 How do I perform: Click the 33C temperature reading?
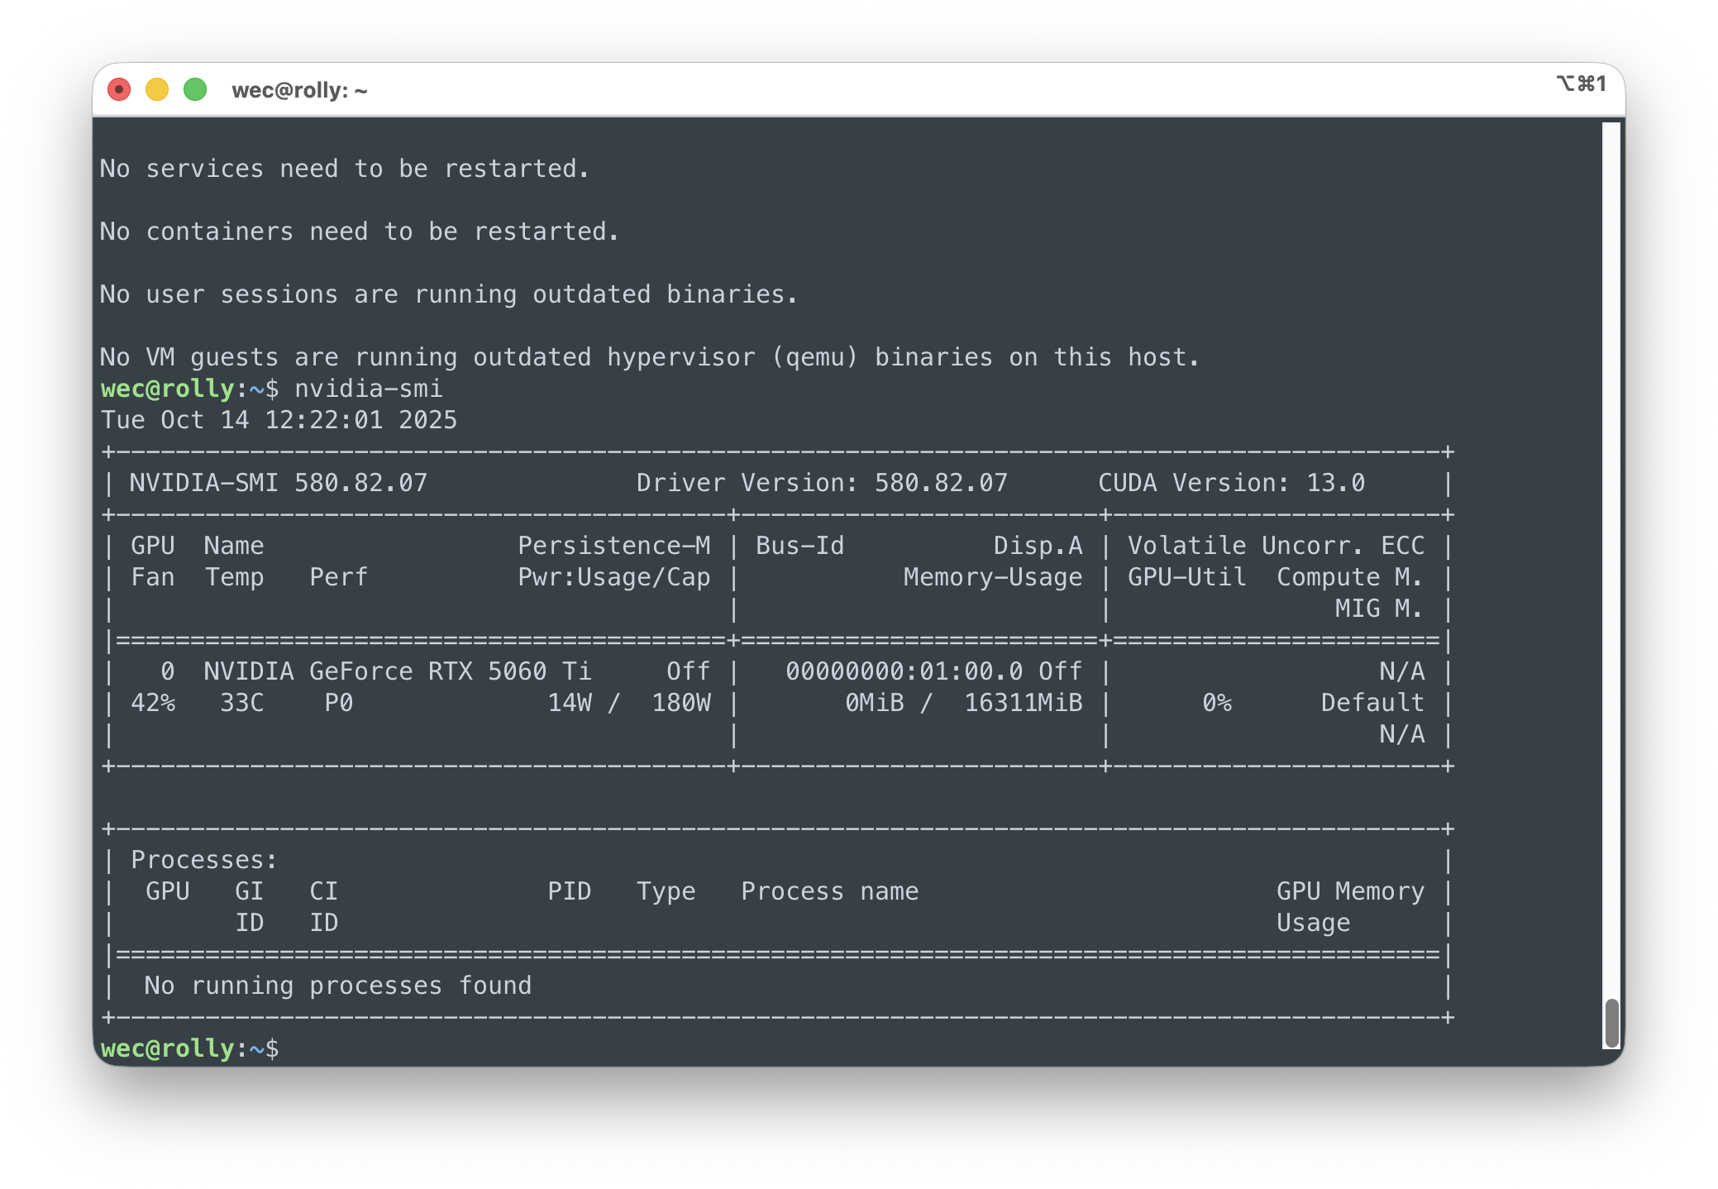point(241,703)
